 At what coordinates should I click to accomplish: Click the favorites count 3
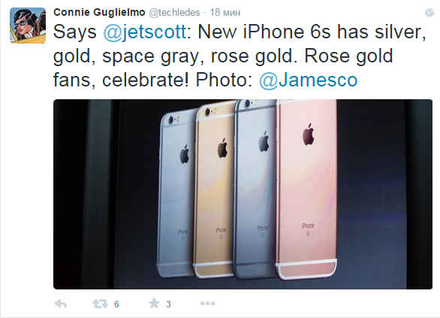(168, 304)
